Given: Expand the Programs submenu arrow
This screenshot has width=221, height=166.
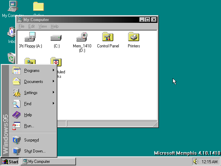Looking at the screenshot, I should pos(54,70).
